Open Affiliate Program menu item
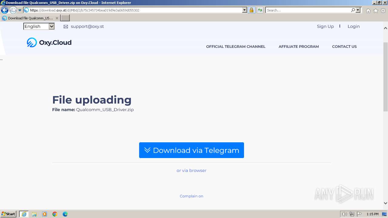 (299, 47)
